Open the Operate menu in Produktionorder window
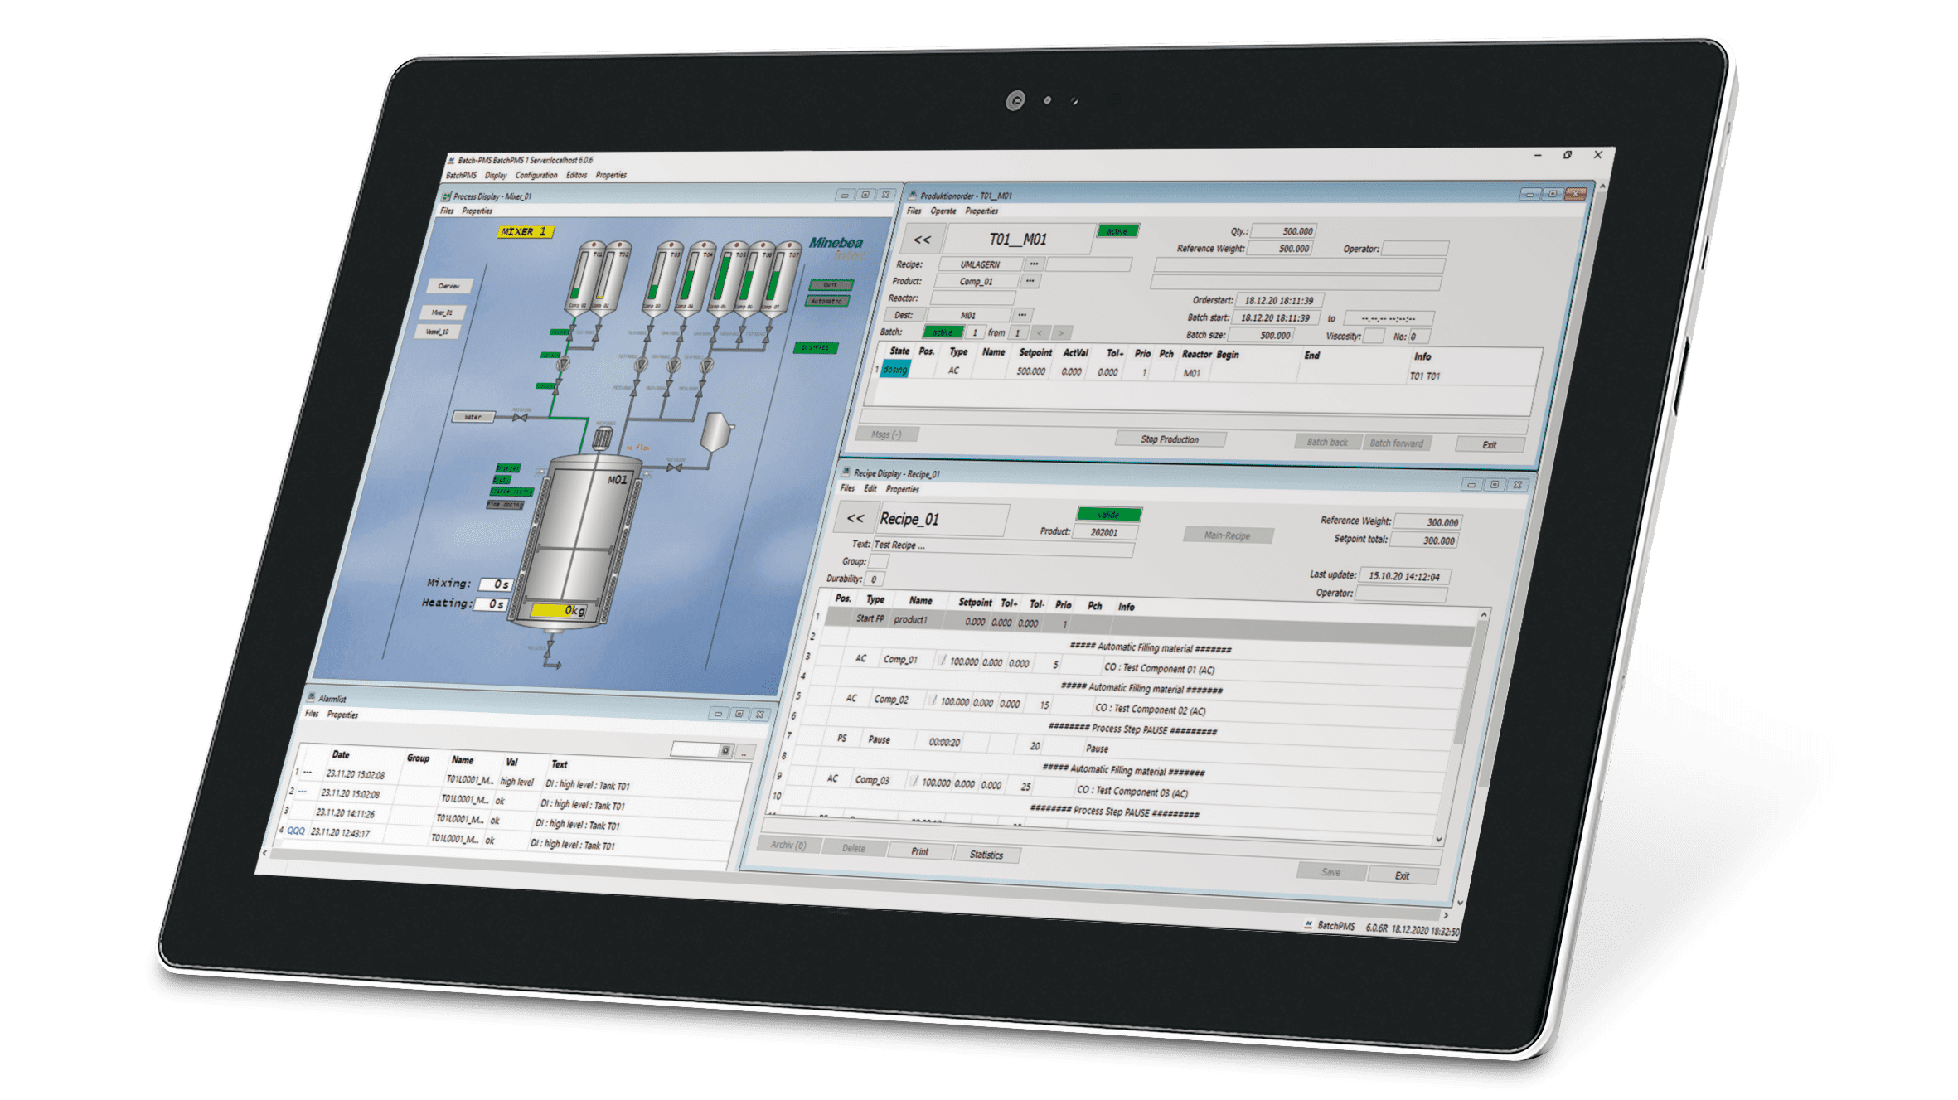The width and height of the screenshot is (1958, 1100). 943,211
